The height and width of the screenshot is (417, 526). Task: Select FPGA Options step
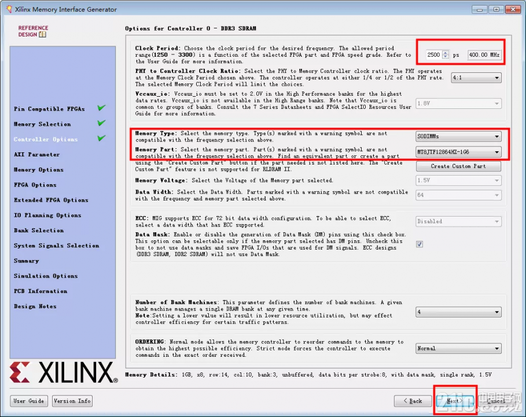click(x=35, y=185)
